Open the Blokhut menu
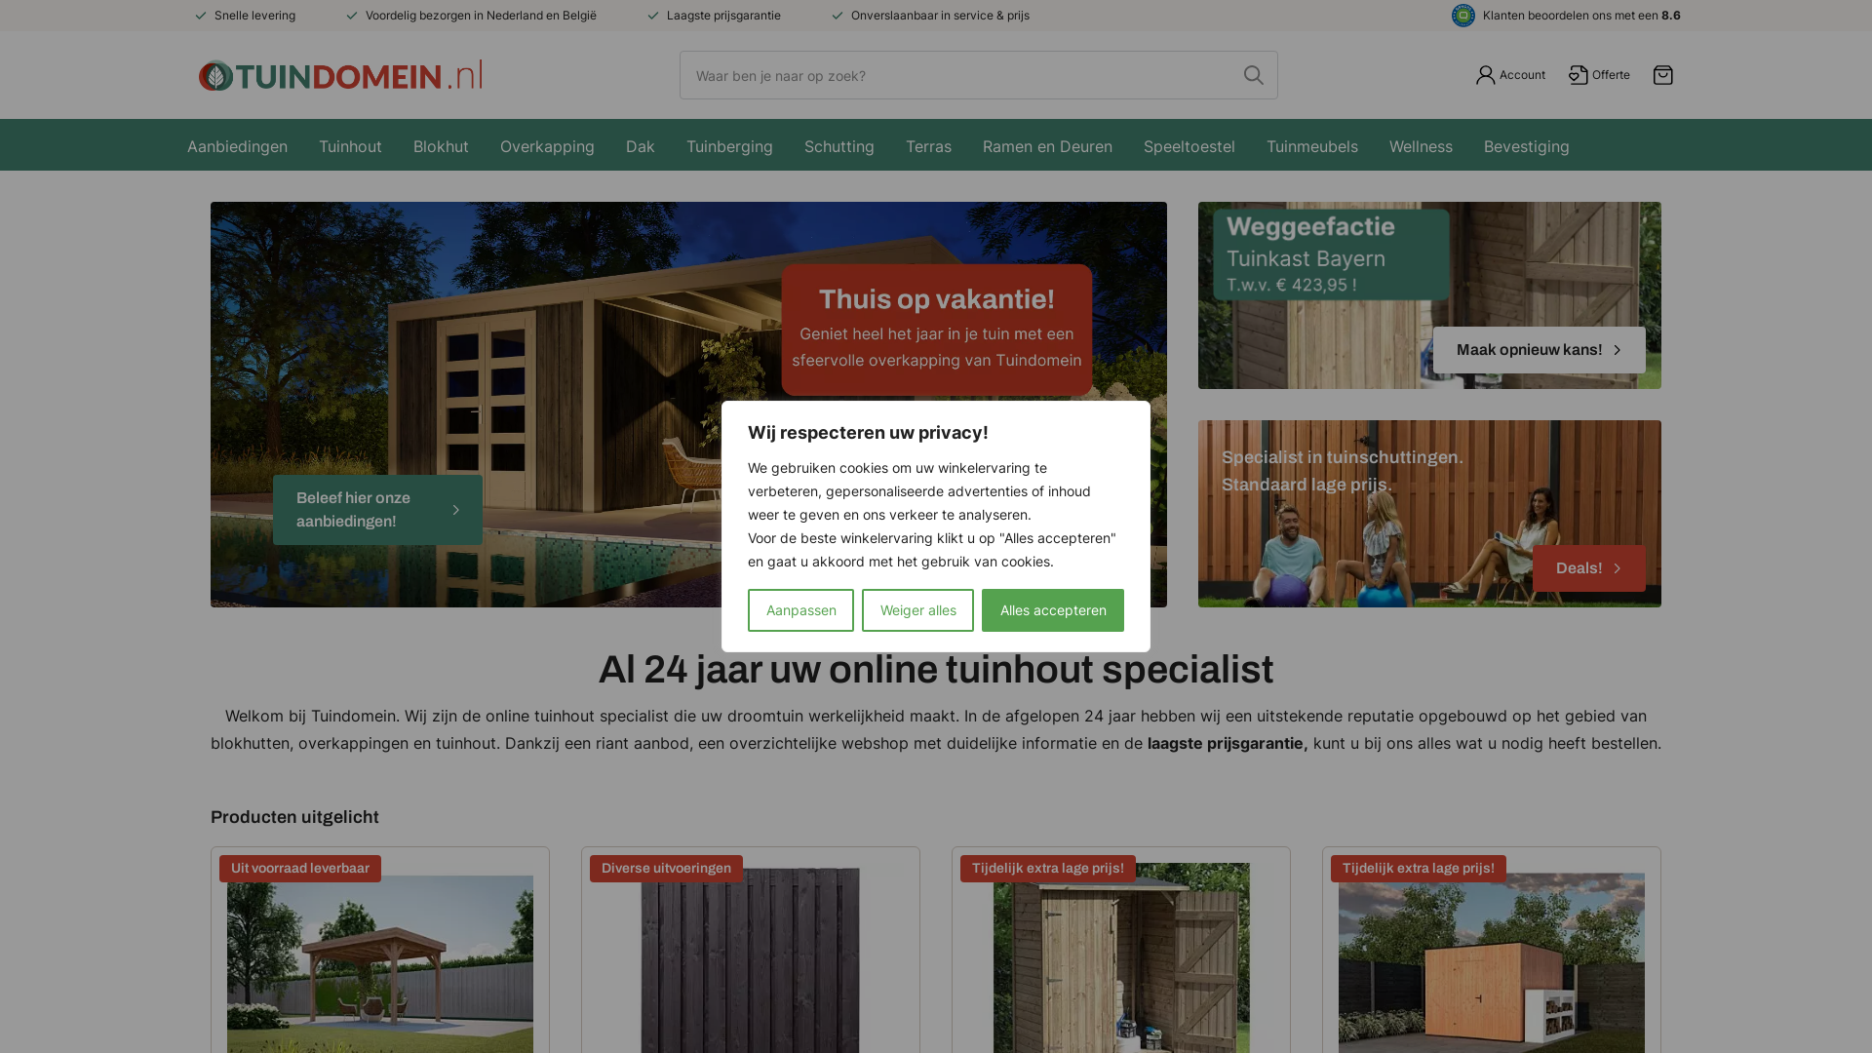The image size is (1872, 1053). click(441, 146)
